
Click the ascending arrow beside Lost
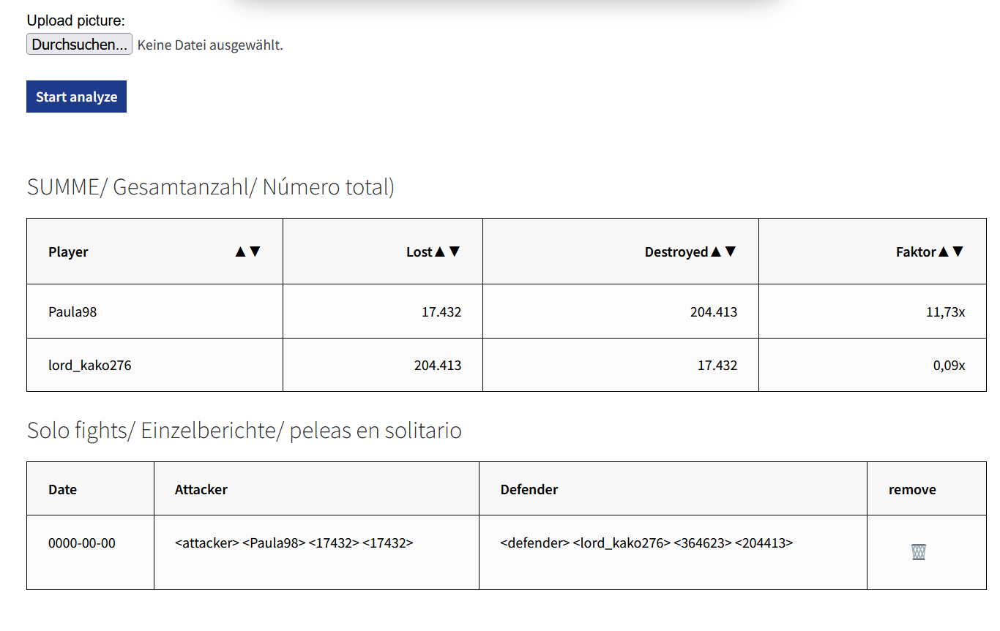coord(440,252)
